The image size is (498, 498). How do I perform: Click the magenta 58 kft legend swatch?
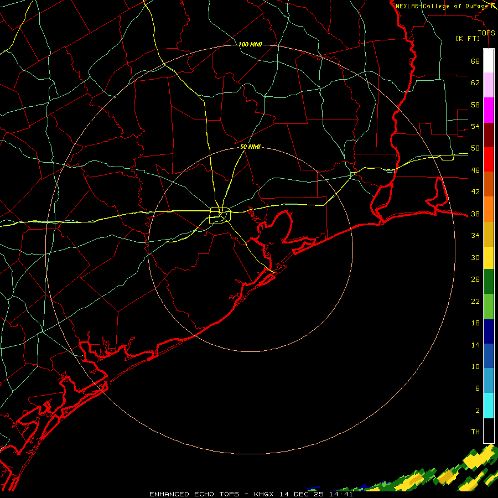pyautogui.click(x=489, y=110)
